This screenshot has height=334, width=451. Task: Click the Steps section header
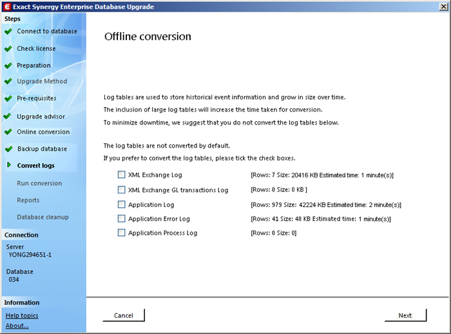pyautogui.click(x=12, y=19)
